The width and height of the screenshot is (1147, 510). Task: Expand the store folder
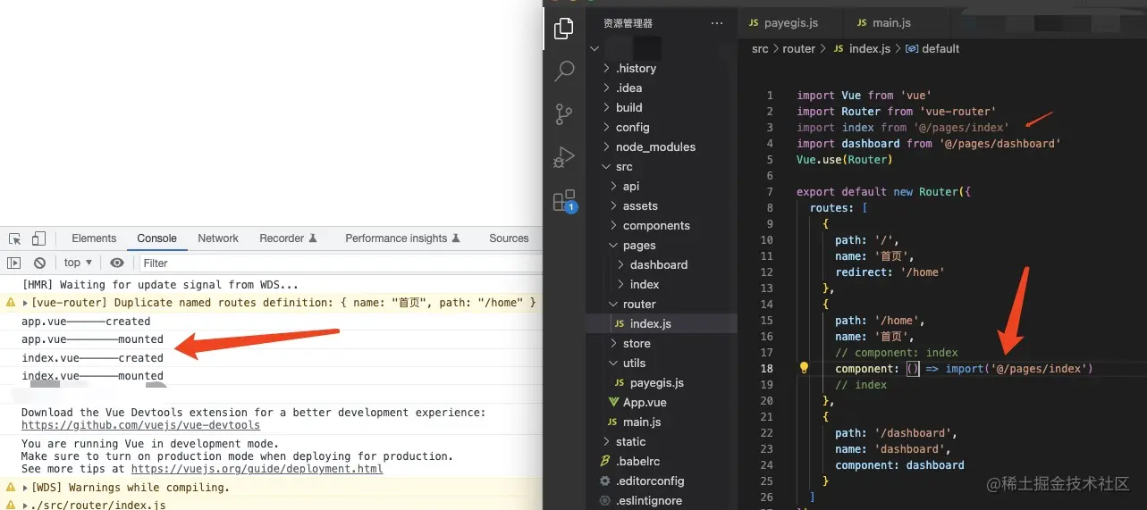point(662,343)
